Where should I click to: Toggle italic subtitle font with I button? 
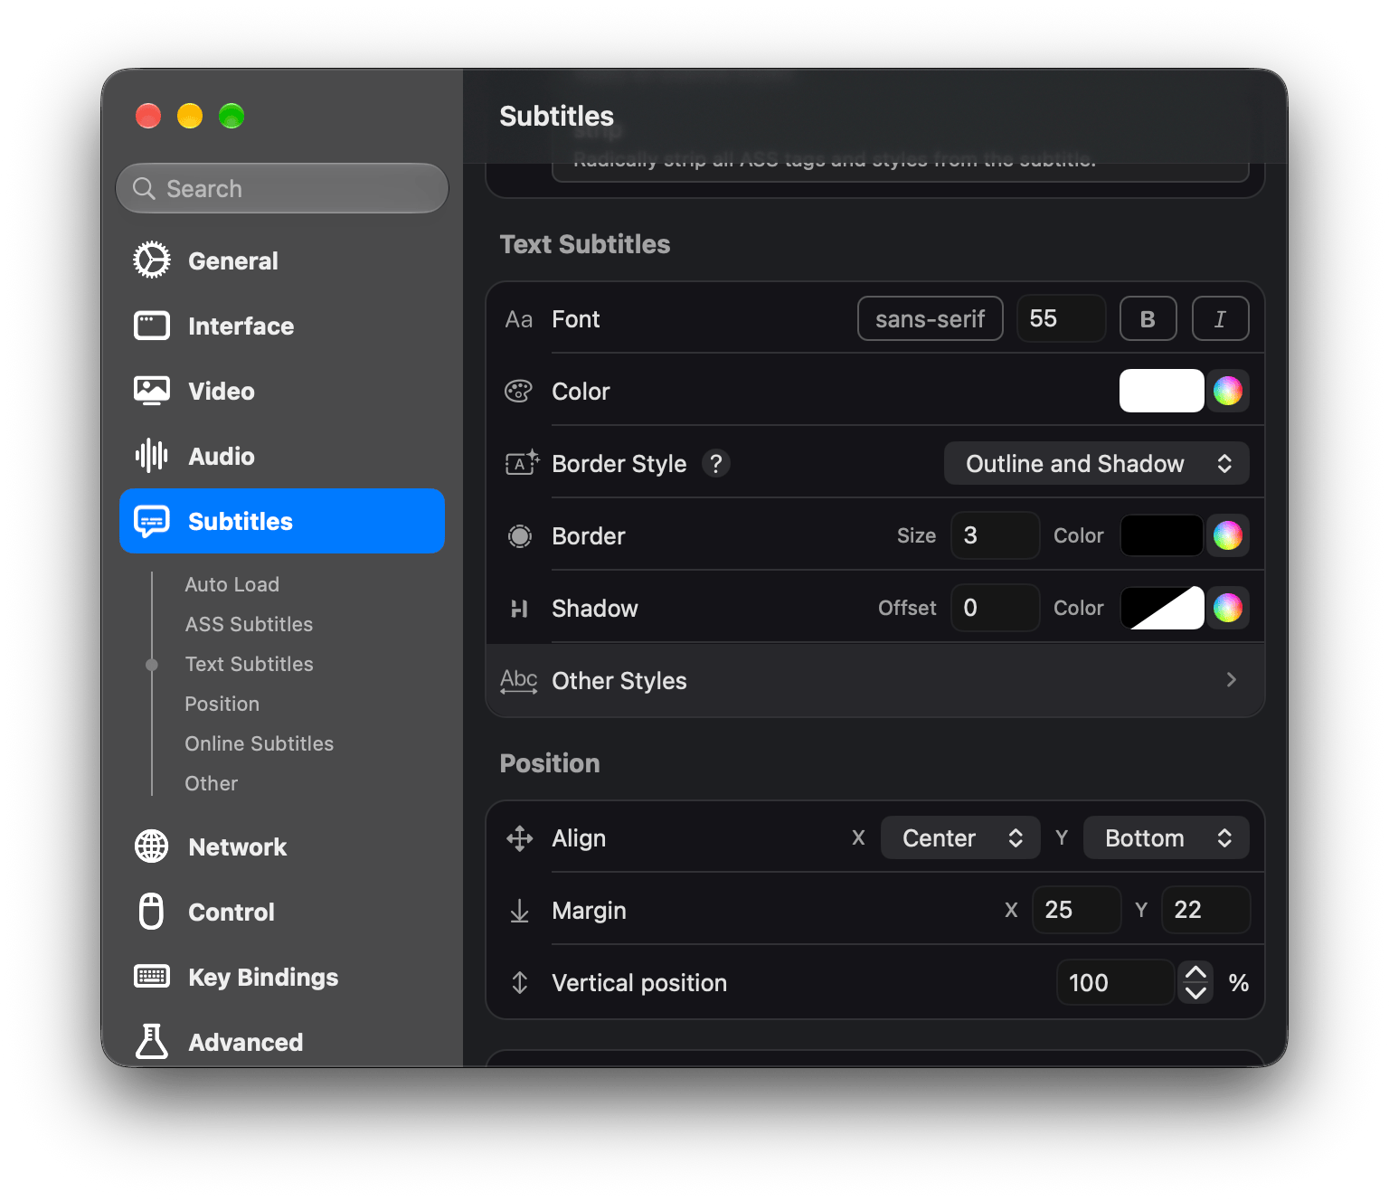[x=1221, y=318]
